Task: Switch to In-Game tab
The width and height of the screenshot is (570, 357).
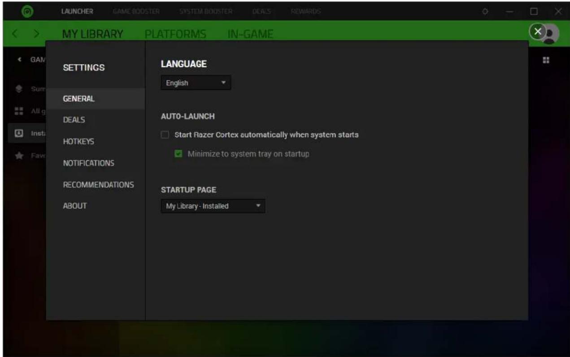Action: [x=251, y=34]
